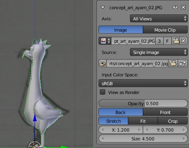Browse file path with folder icon
The height and width of the screenshot is (148, 189).
[x=173, y=63]
